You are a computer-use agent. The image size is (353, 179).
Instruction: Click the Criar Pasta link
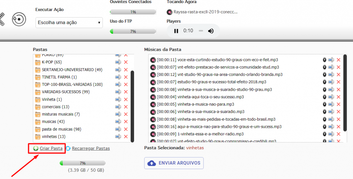pyautogui.click(x=51, y=148)
